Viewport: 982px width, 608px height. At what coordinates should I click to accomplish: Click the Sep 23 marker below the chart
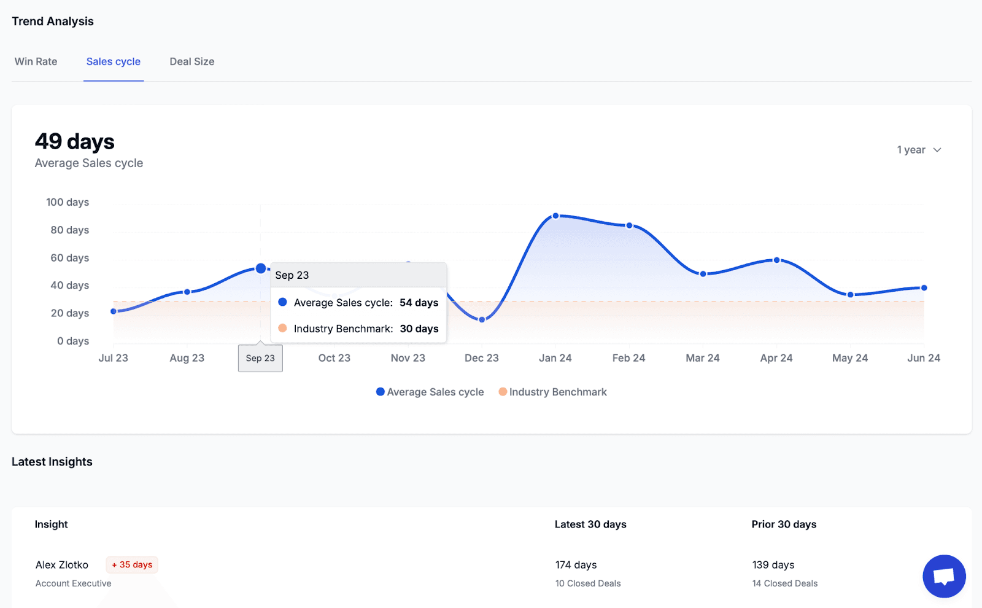click(x=260, y=358)
